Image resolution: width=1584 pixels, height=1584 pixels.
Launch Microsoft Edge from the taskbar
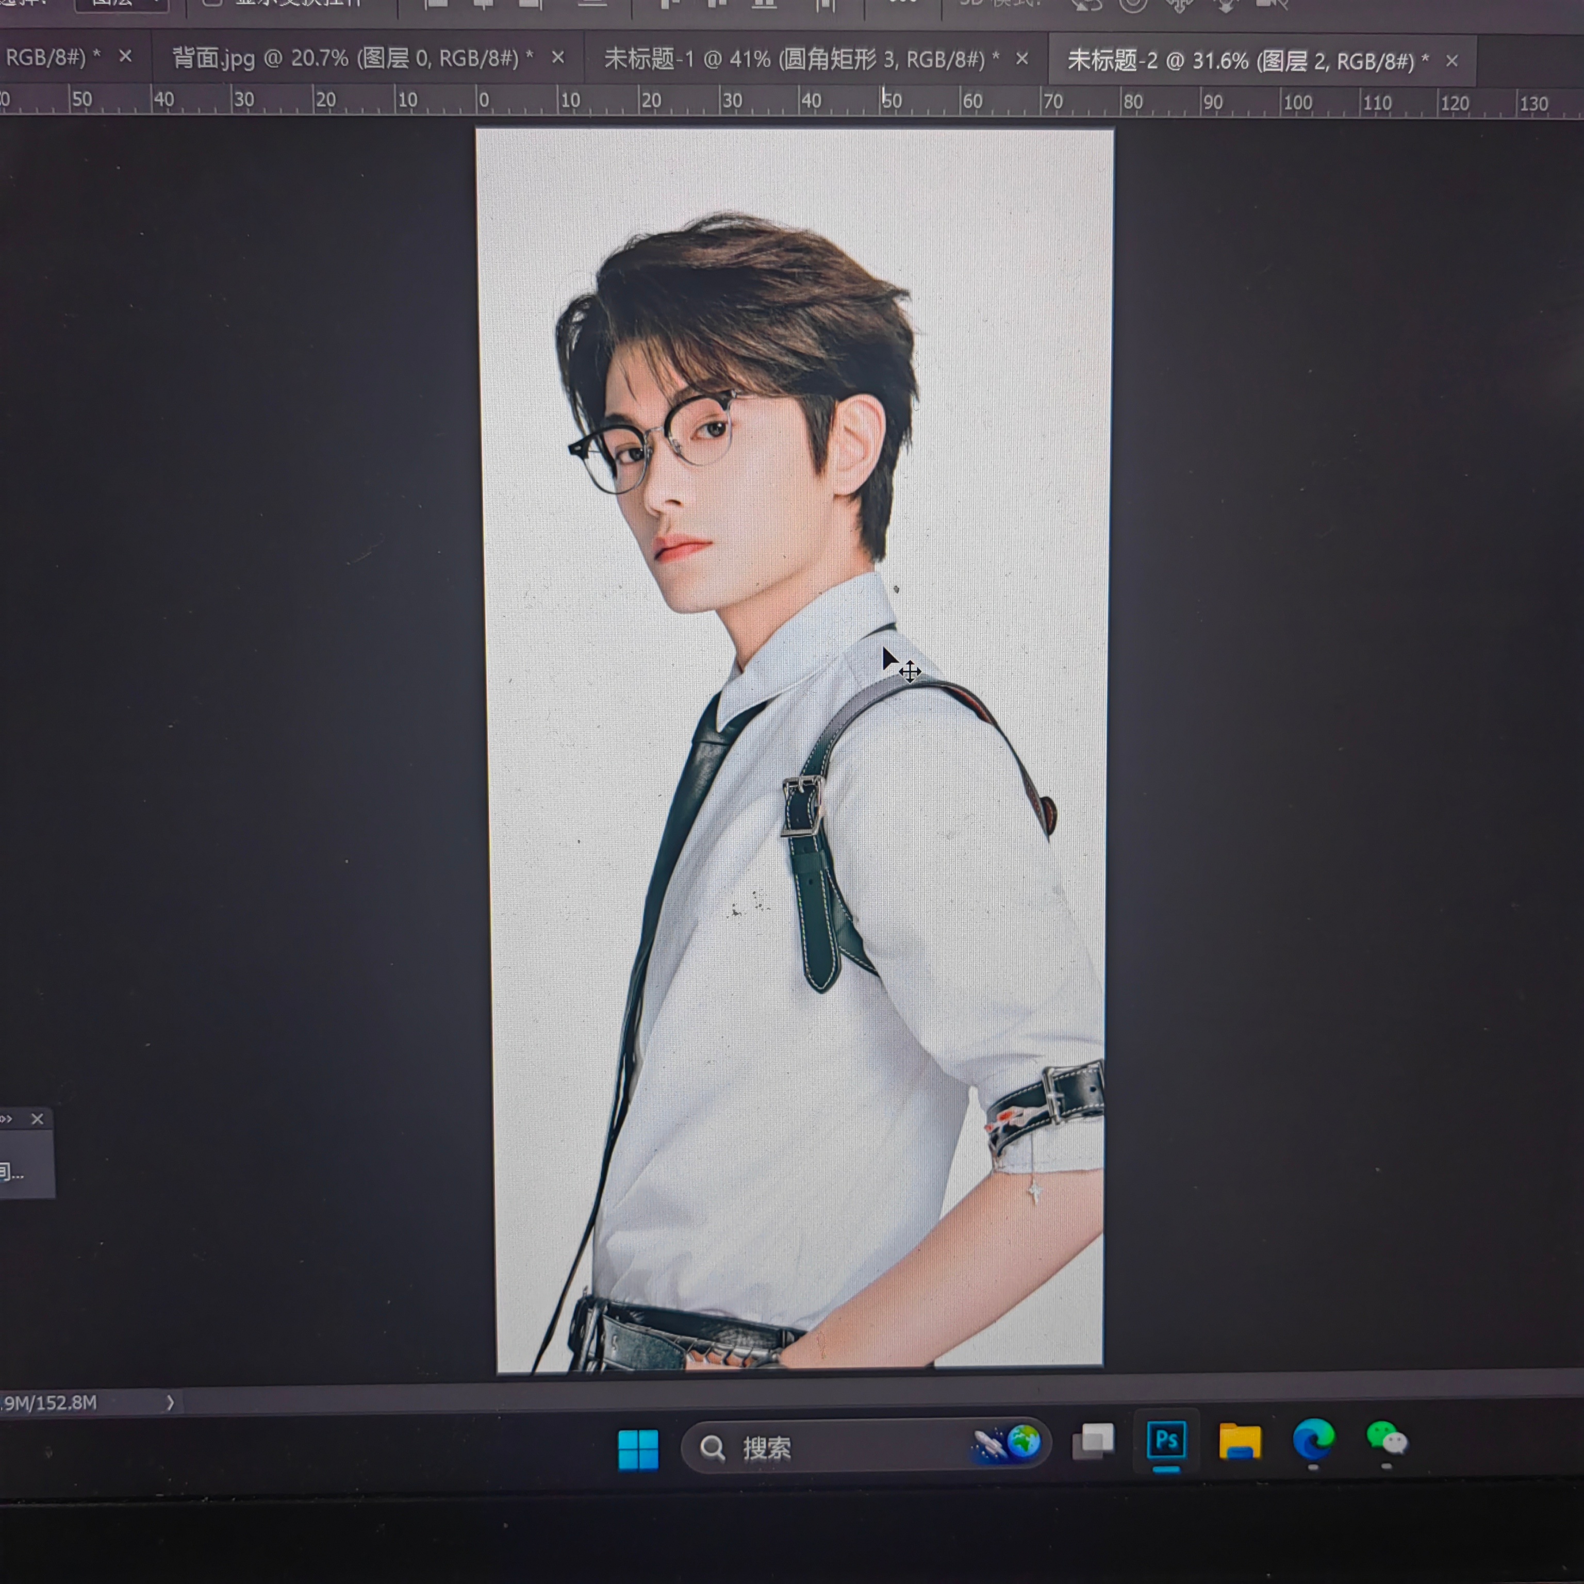1313,1441
